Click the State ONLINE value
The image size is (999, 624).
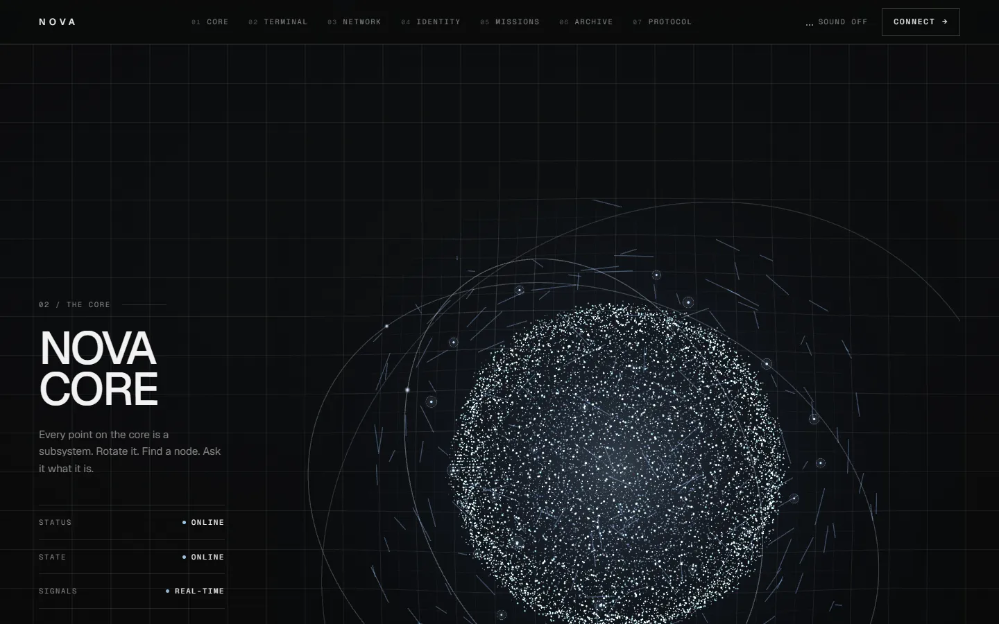point(203,557)
